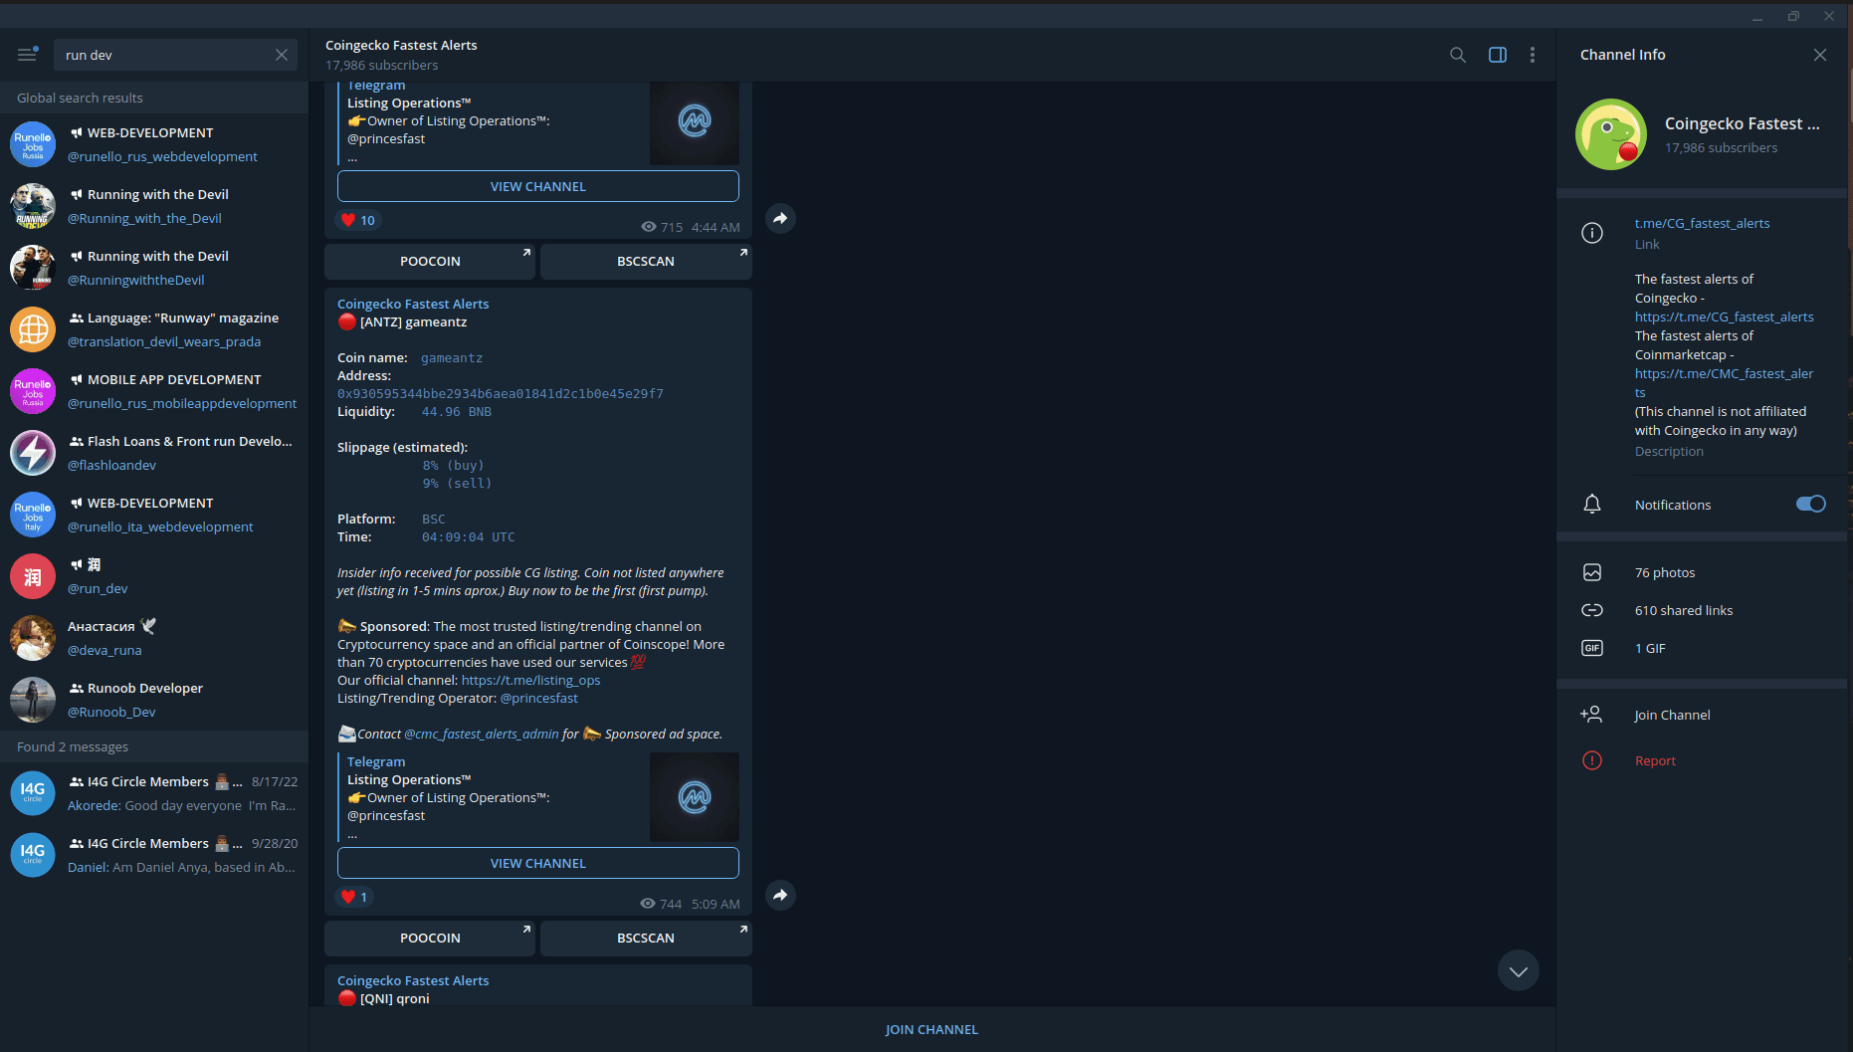This screenshot has height=1052, width=1853.
Task: Open the https://t.me/listing_ops link
Action: pyautogui.click(x=531, y=680)
